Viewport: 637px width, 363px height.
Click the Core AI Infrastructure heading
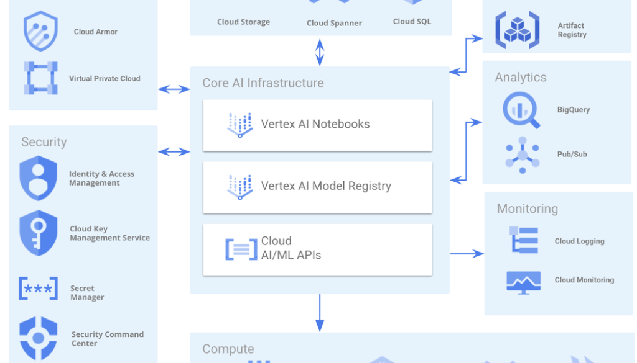click(263, 83)
